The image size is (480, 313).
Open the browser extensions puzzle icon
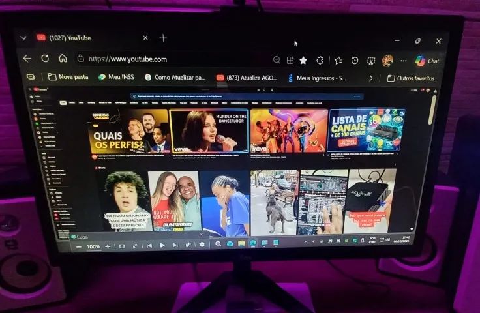click(320, 61)
